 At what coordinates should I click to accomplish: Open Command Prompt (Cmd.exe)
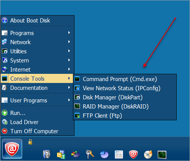tap(125, 79)
